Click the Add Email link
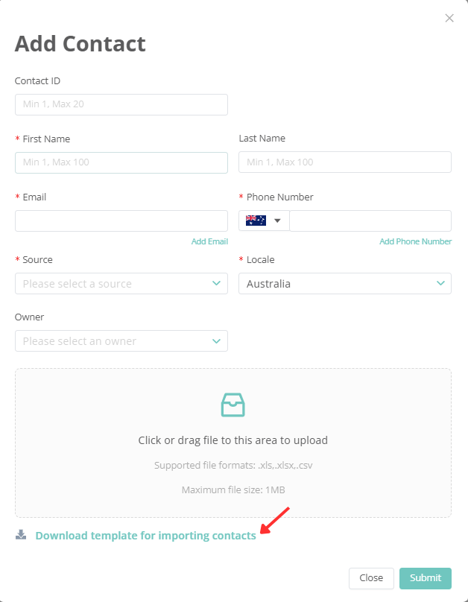This screenshot has height=602, width=468. [x=210, y=241]
